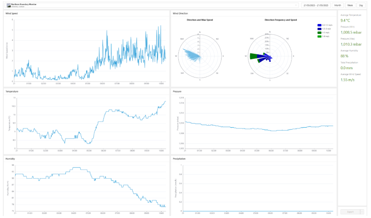Click the Direction and Max Speed polar chart
Image resolution: width=371 pixels, height=218 pixels.
200,56
